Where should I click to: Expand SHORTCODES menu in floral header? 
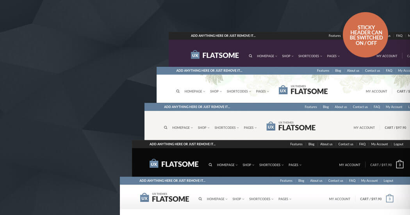click(x=239, y=91)
